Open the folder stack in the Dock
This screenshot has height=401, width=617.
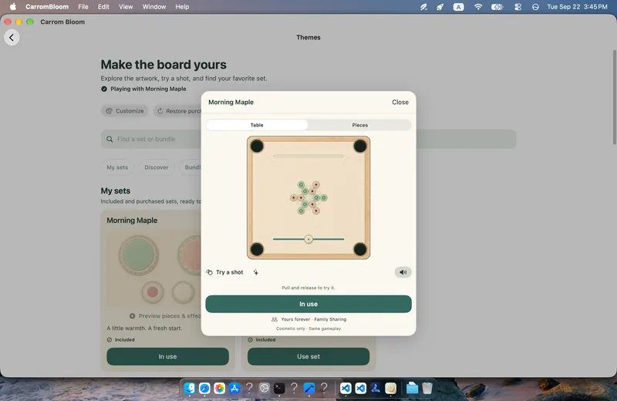pyautogui.click(x=412, y=389)
